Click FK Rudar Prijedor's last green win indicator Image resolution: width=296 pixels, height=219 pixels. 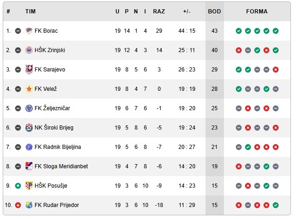click(276, 205)
